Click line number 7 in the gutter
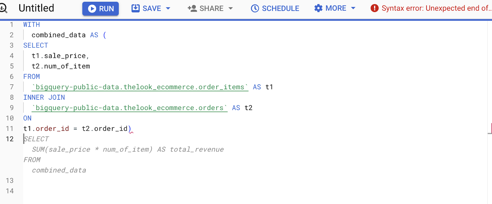This screenshot has height=204, width=492. [11, 87]
